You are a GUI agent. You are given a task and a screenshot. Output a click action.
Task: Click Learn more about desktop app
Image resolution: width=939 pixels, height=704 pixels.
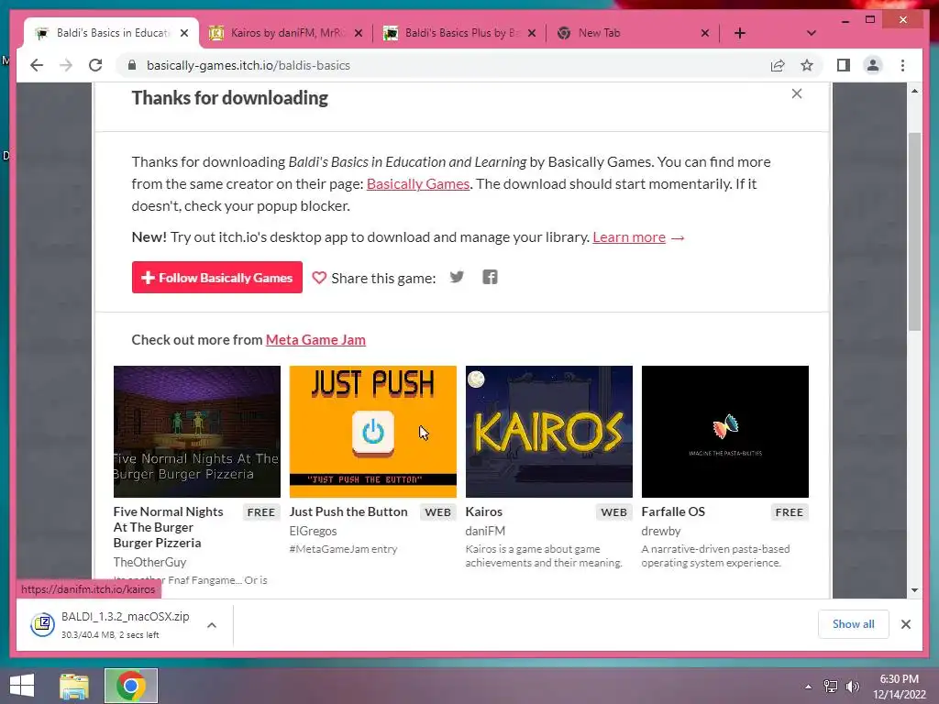[x=629, y=237]
